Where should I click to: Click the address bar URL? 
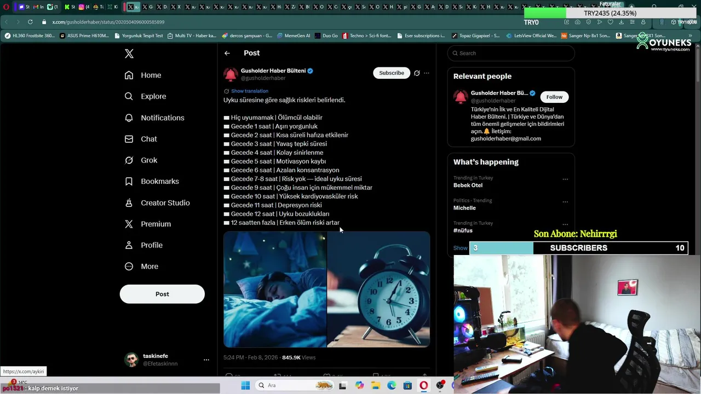pyautogui.click(x=108, y=22)
